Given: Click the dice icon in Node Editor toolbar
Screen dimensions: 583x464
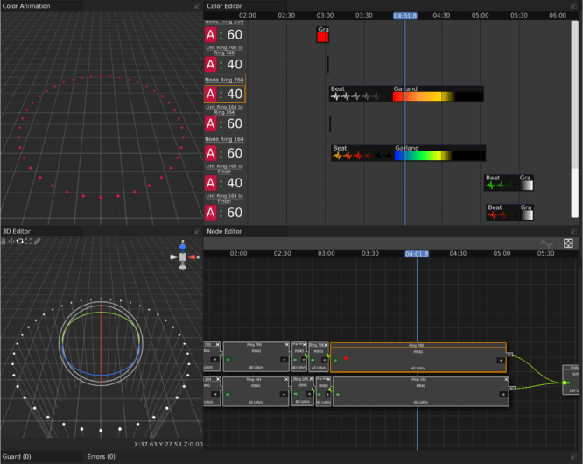Looking at the screenshot, I should (568, 243).
